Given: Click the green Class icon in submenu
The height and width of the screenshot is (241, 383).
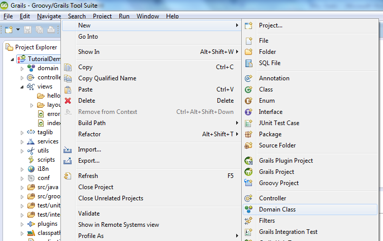Looking at the screenshot, I should coord(248,89).
